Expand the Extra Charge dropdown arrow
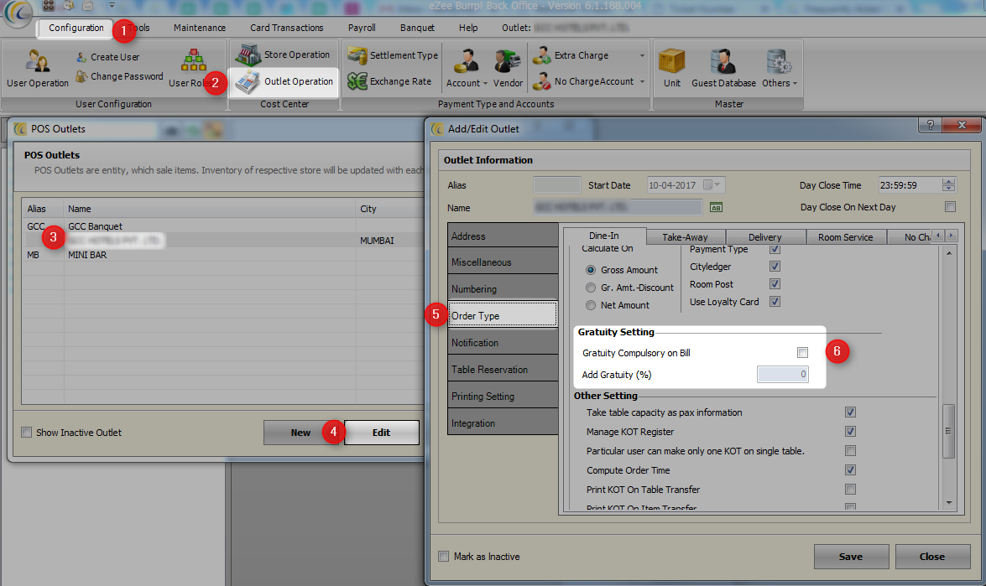Screen dimensions: 986x586 642,55
